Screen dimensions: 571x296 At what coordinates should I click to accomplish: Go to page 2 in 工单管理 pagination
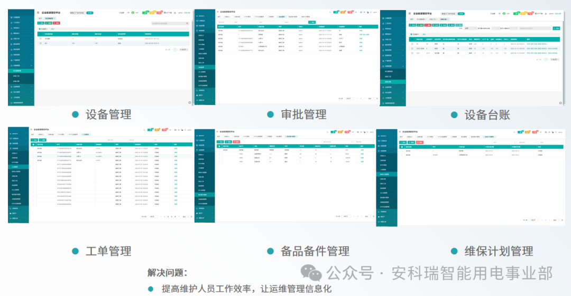(x=168, y=217)
